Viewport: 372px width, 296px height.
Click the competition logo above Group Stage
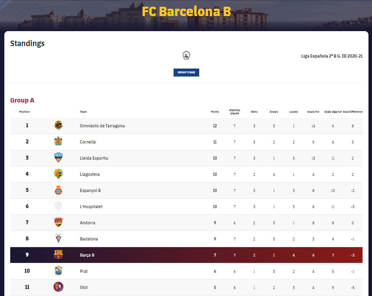coord(186,55)
